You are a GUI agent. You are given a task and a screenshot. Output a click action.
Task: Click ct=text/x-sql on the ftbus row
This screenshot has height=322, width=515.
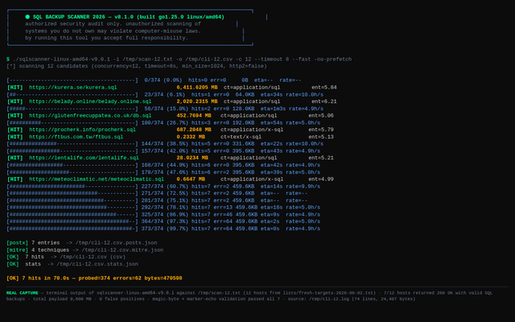click(241, 137)
